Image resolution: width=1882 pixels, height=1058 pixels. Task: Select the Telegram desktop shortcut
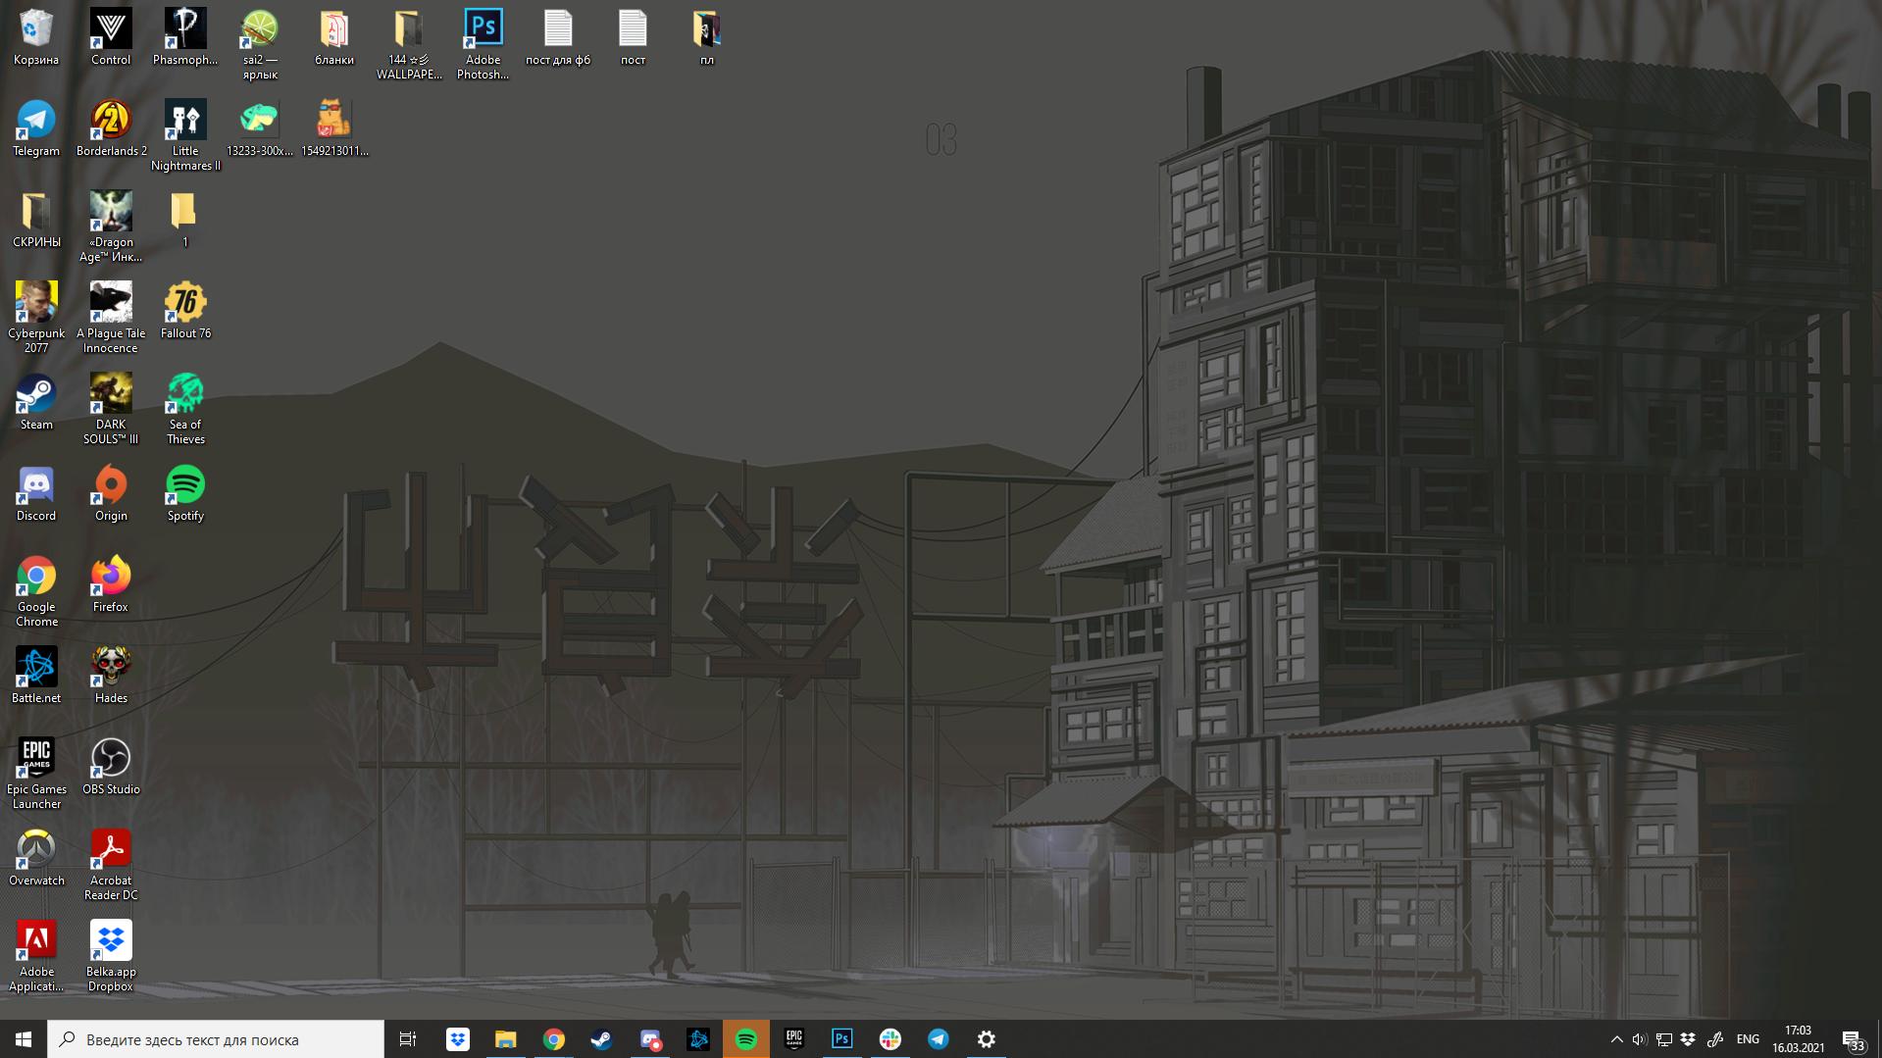(36, 129)
